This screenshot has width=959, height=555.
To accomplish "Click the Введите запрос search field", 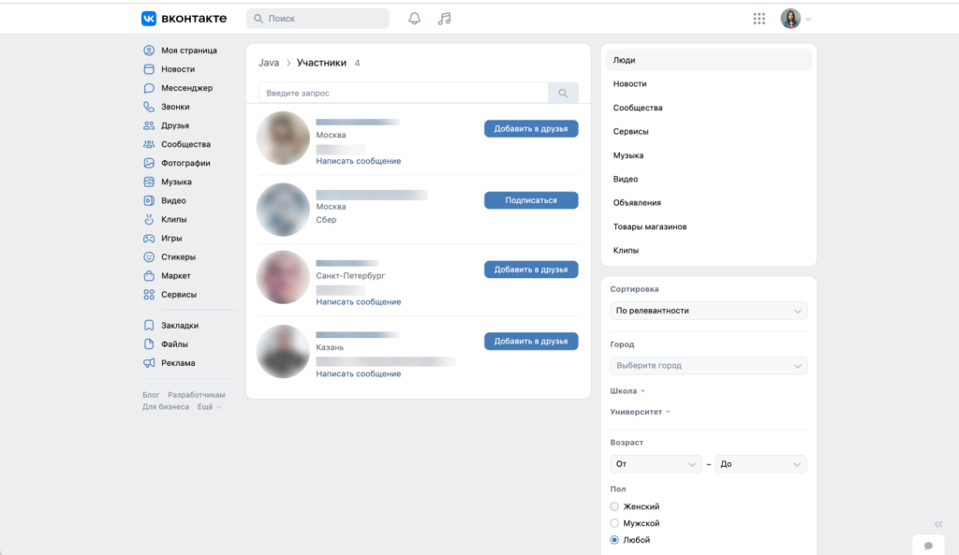I will 403,94.
